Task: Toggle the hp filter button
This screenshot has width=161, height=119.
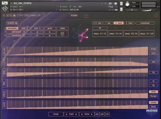Action: 153,85
